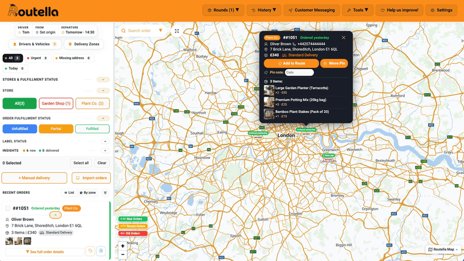
Task: Select the All 3 filter
Action: pyautogui.click(x=13, y=58)
